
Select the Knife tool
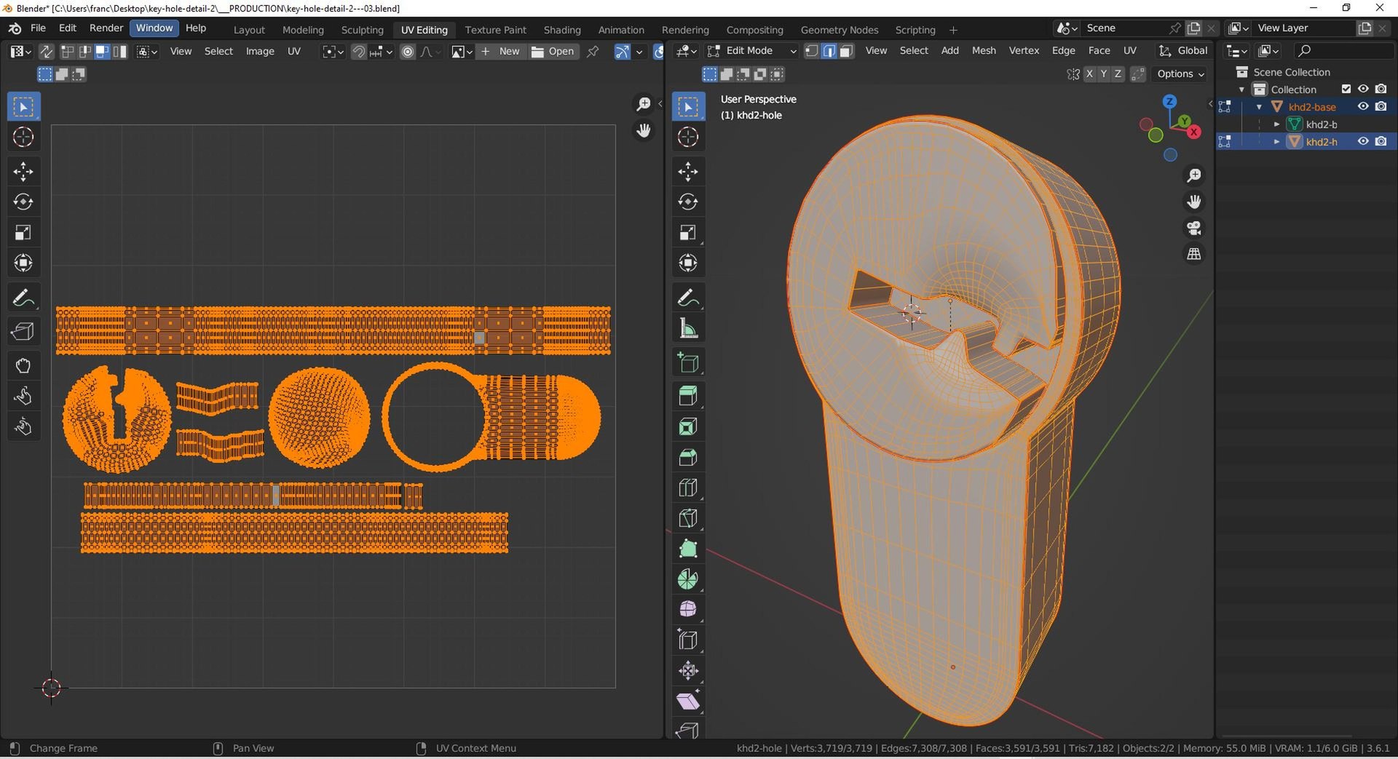(688, 518)
